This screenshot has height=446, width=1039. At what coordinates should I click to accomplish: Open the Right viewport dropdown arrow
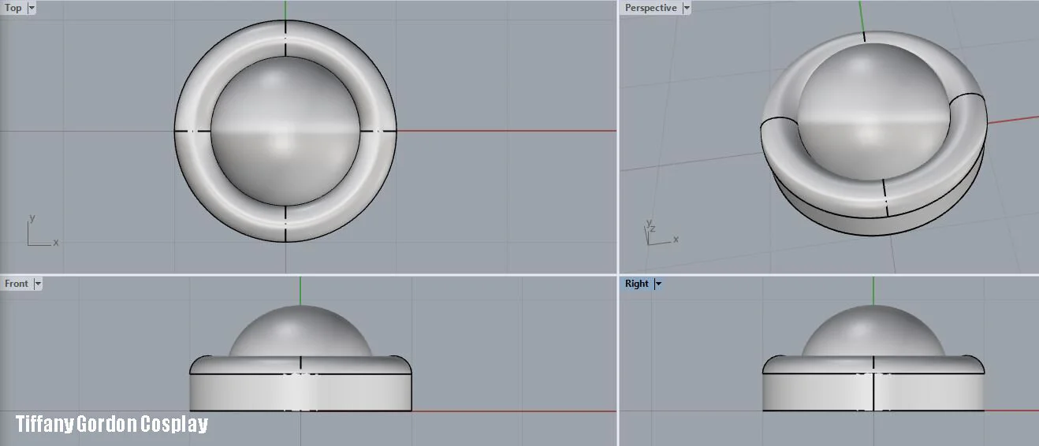[x=658, y=284]
